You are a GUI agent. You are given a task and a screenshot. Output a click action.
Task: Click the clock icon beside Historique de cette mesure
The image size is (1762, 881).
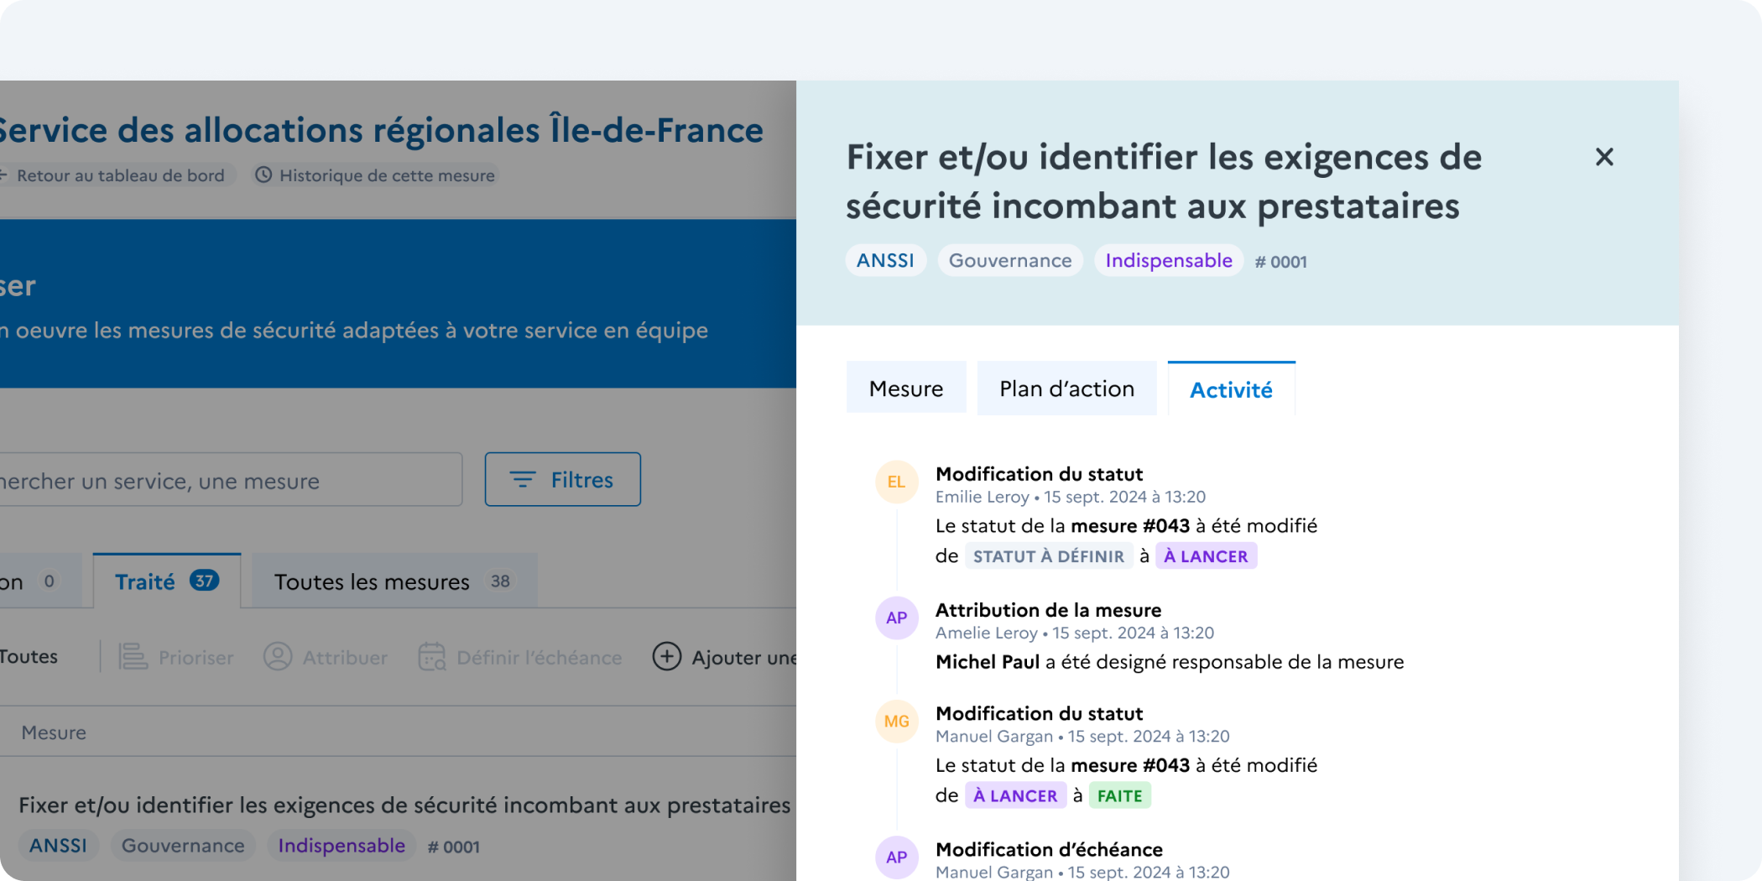263,175
